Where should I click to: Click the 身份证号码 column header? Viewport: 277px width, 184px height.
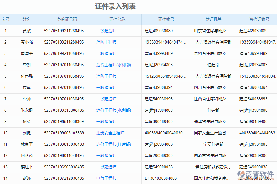(x=67, y=19)
